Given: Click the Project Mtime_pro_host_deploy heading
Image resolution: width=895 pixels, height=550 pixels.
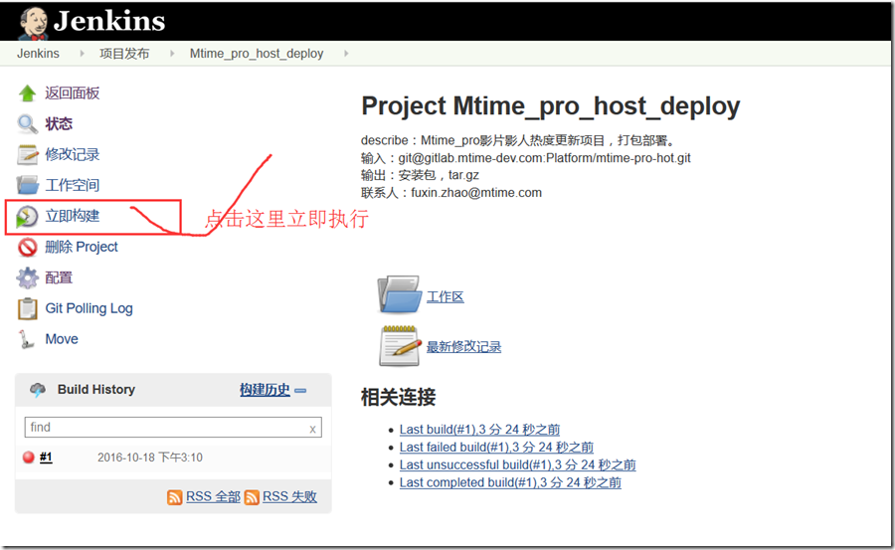Looking at the screenshot, I should pos(551,106).
